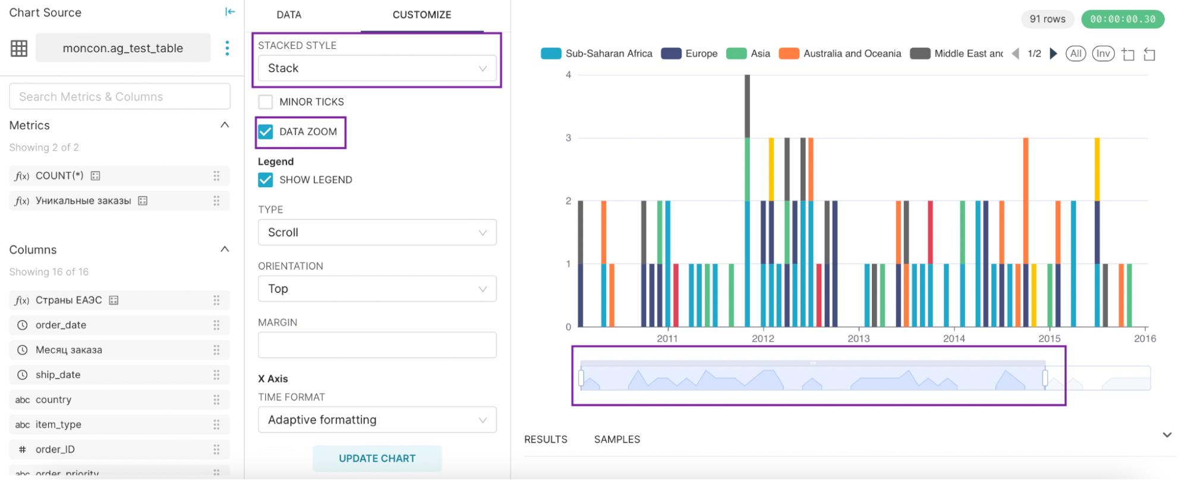Click the abc type icon beside country
1188x480 pixels.
23,400
